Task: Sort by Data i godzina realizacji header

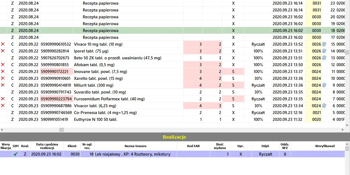Action: coord(47,146)
